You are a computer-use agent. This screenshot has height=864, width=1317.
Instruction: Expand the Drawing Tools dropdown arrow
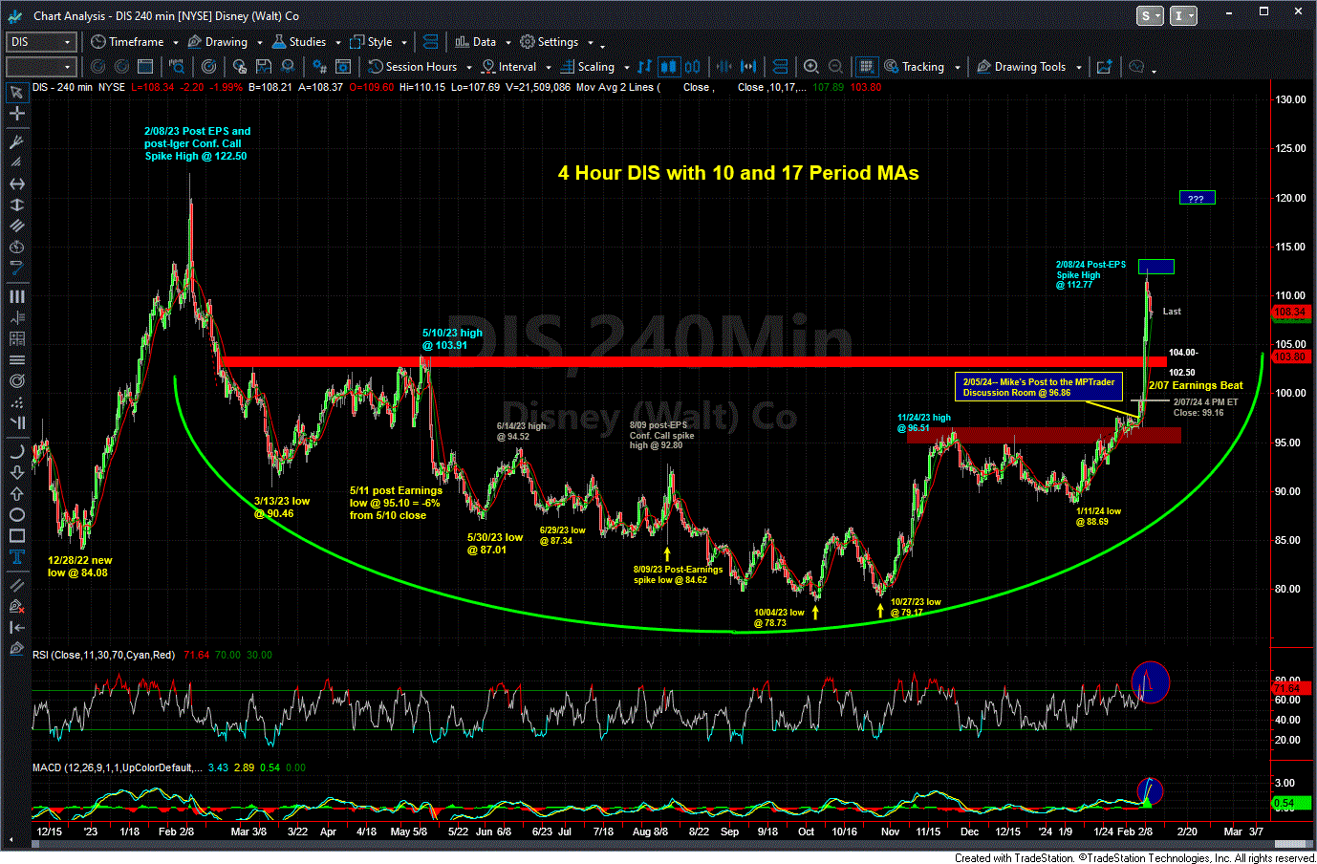pos(1078,68)
